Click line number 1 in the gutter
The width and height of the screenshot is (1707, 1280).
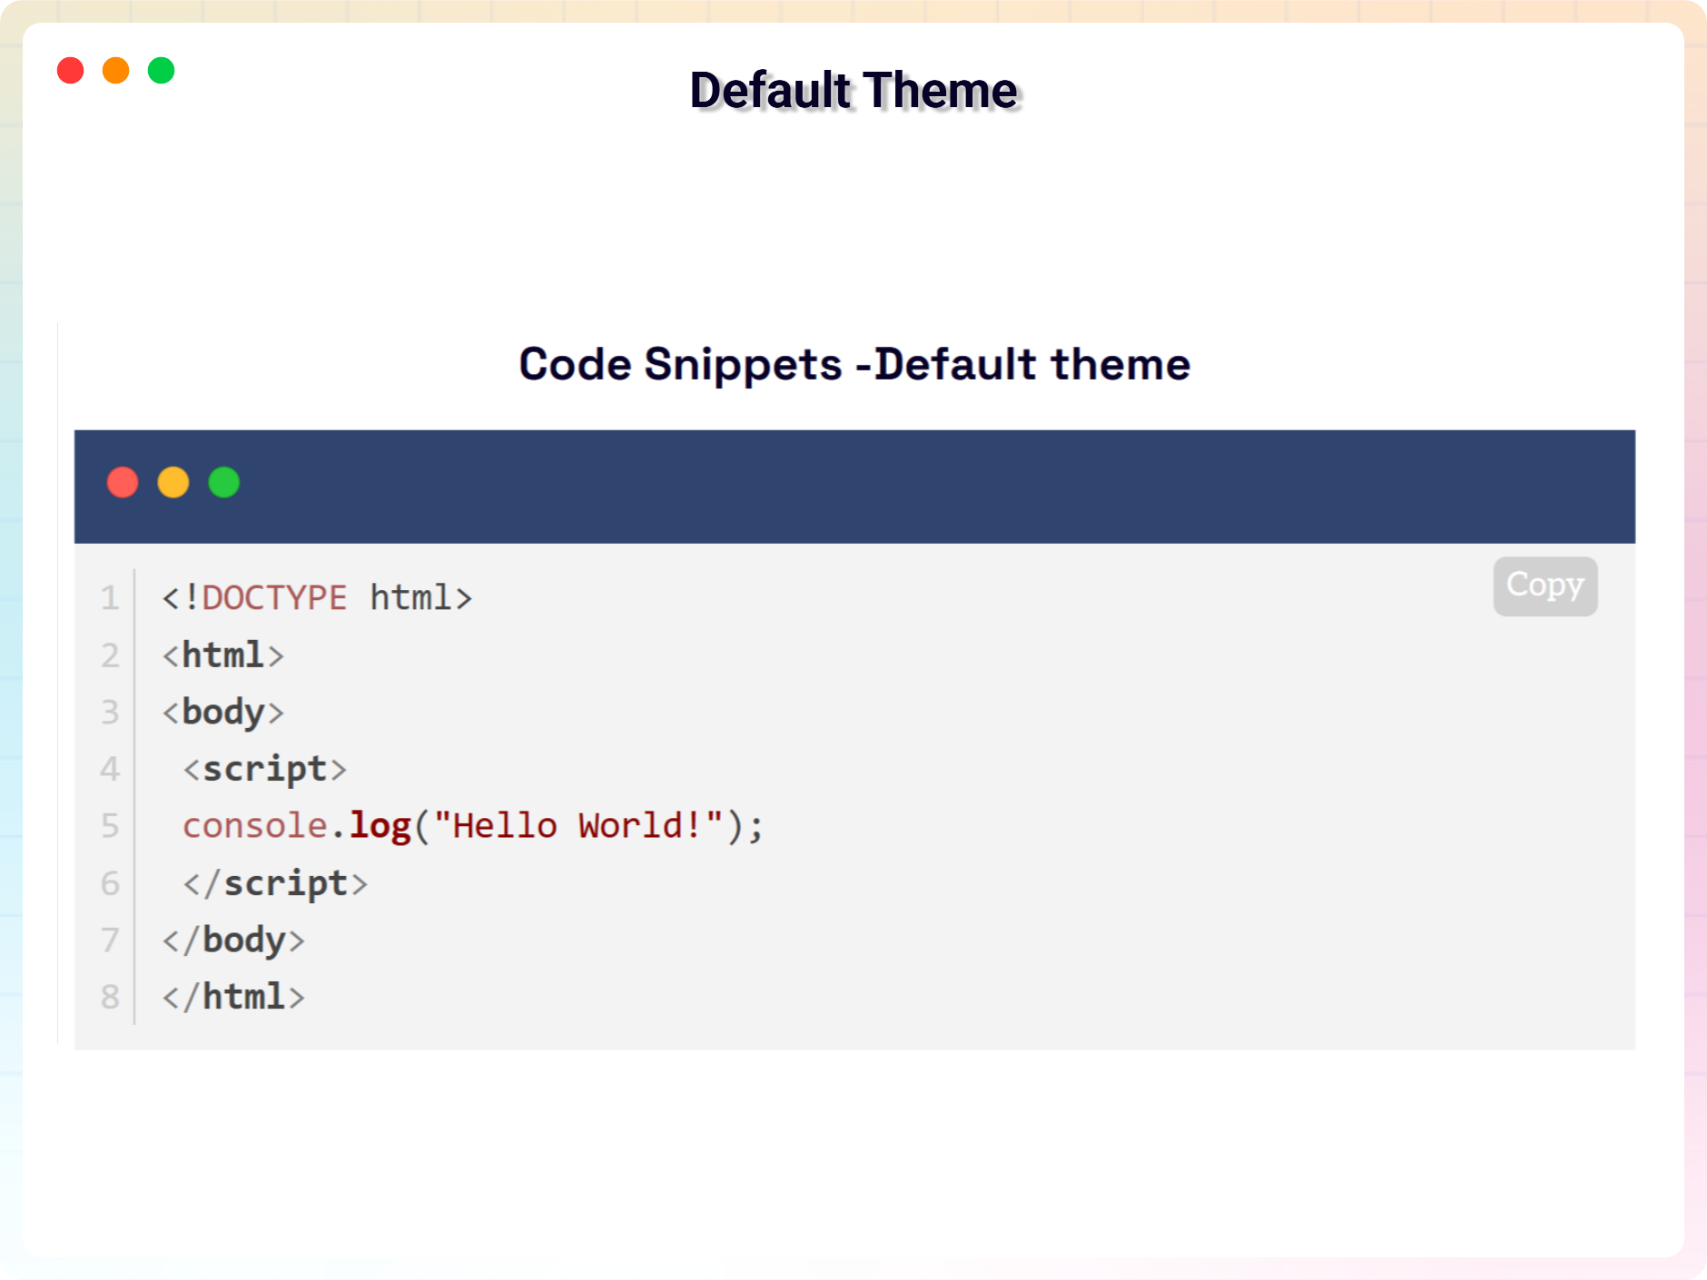(110, 598)
